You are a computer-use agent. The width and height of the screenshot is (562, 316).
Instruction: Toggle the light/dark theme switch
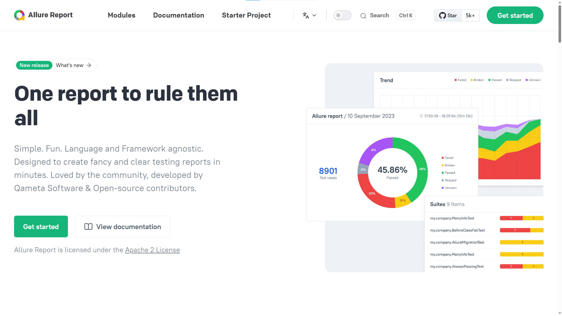point(342,16)
